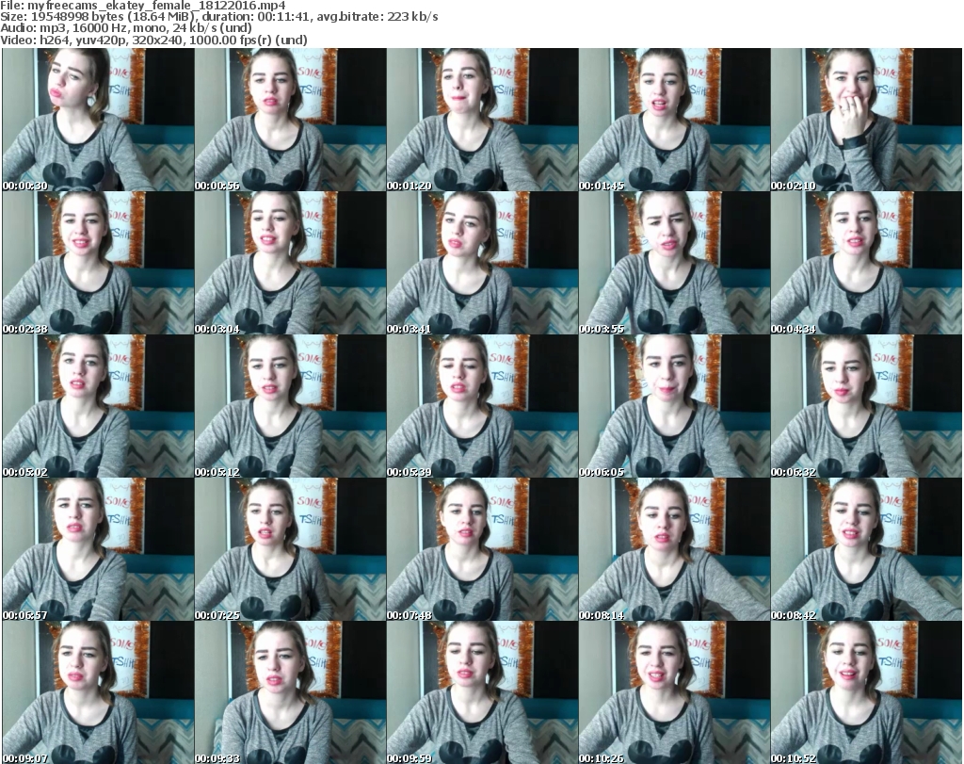Select the thumbnail at 00:03:55
964x764 pixels.
[673, 263]
